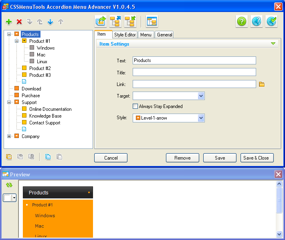Viewport: 285px width, 240px height.
Task: Click the green plus add item icon
Action: [9, 22]
